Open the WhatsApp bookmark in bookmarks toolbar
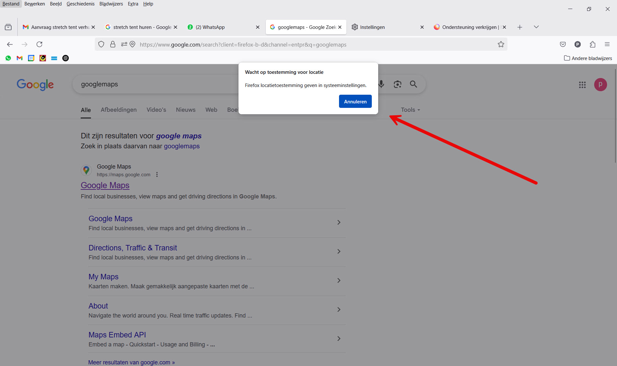Screen dimensions: 617x366 (8, 58)
